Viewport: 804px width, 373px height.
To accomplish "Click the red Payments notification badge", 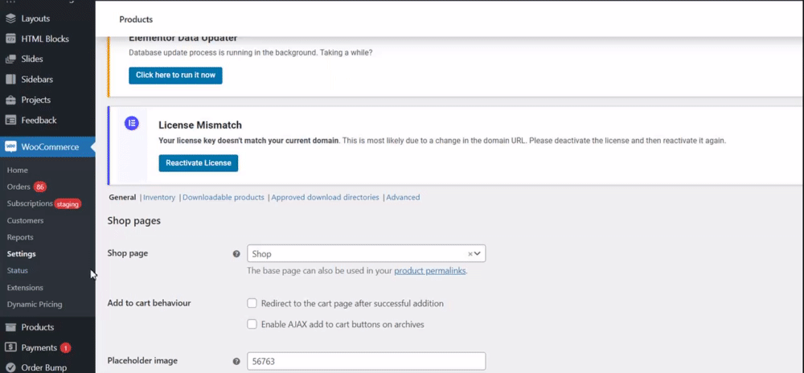I will click(x=65, y=348).
